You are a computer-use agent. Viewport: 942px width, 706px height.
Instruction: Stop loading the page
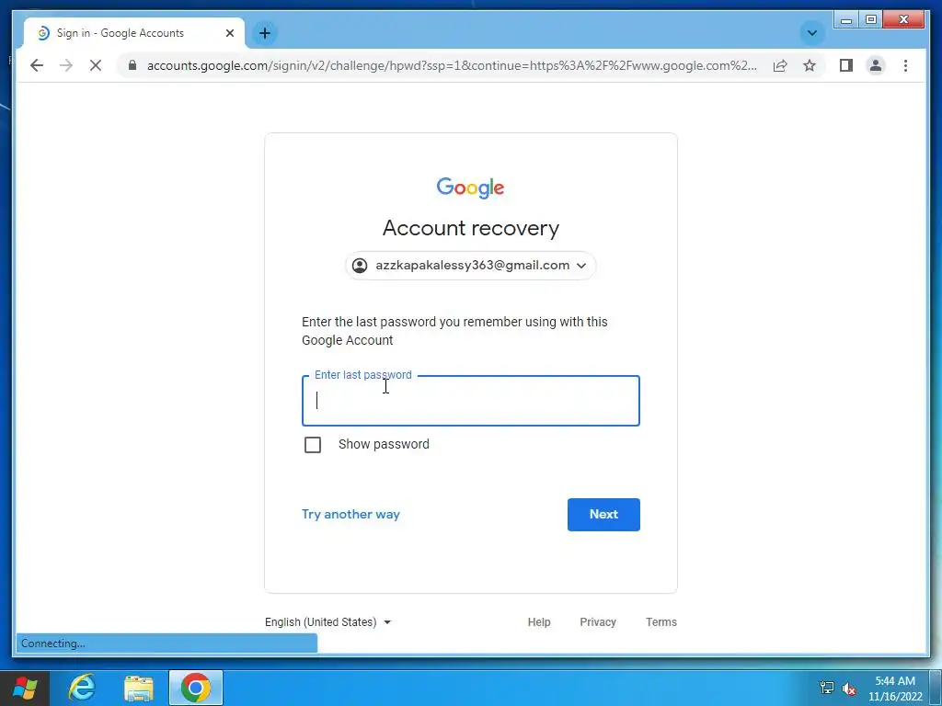point(96,65)
